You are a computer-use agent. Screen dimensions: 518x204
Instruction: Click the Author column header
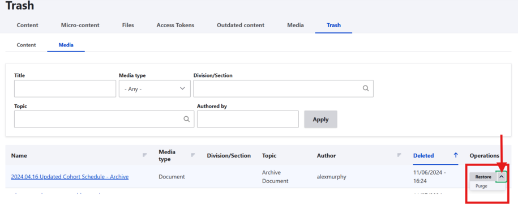click(x=327, y=155)
